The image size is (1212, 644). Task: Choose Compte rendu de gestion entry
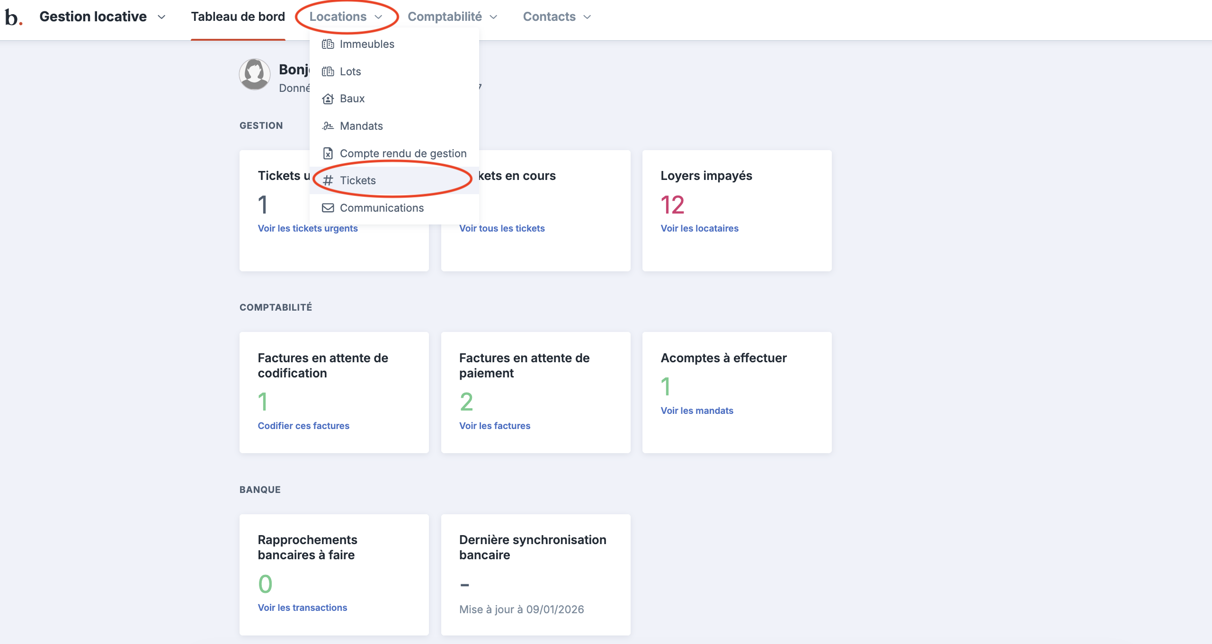(403, 153)
